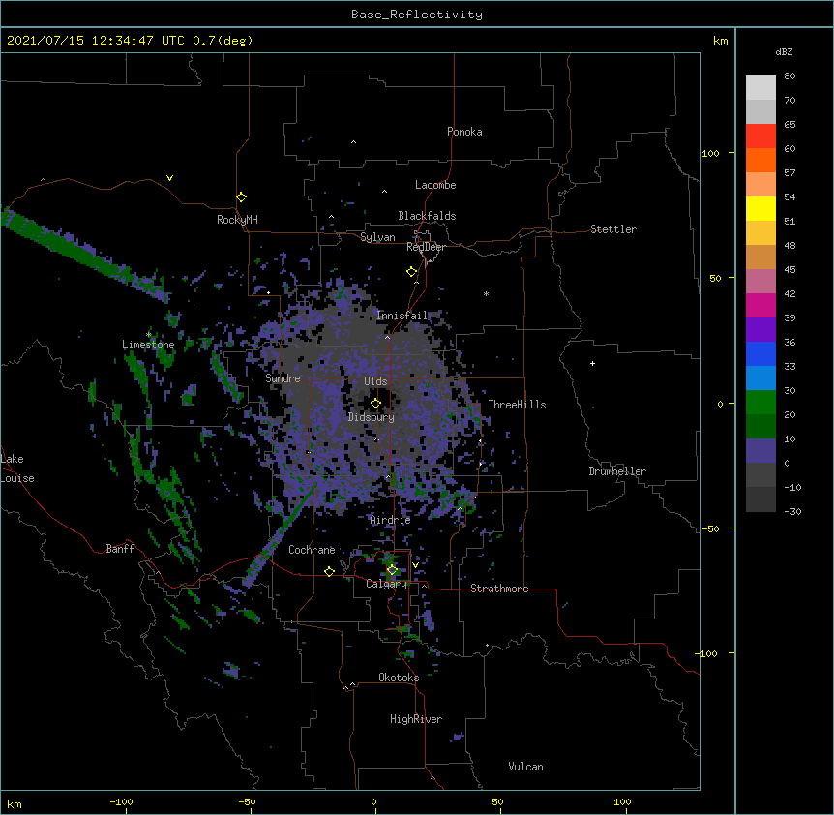Screen dimensions: 834x815
Task: Click the 2021/07/15 12:34:47 UTC timestamp
Action: 96,41
